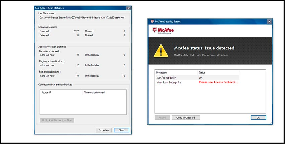Click the Registry actions blocked label

[x=52, y=61]
